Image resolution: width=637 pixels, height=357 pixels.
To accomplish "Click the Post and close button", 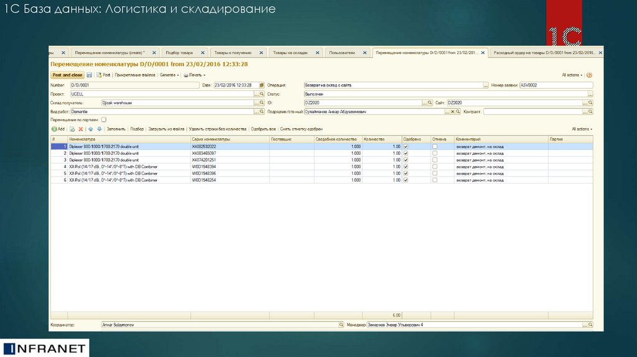I will pyautogui.click(x=67, y=75).
